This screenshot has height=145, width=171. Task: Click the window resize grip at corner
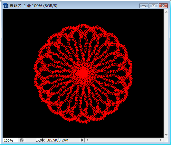click(x=167, y=141)
